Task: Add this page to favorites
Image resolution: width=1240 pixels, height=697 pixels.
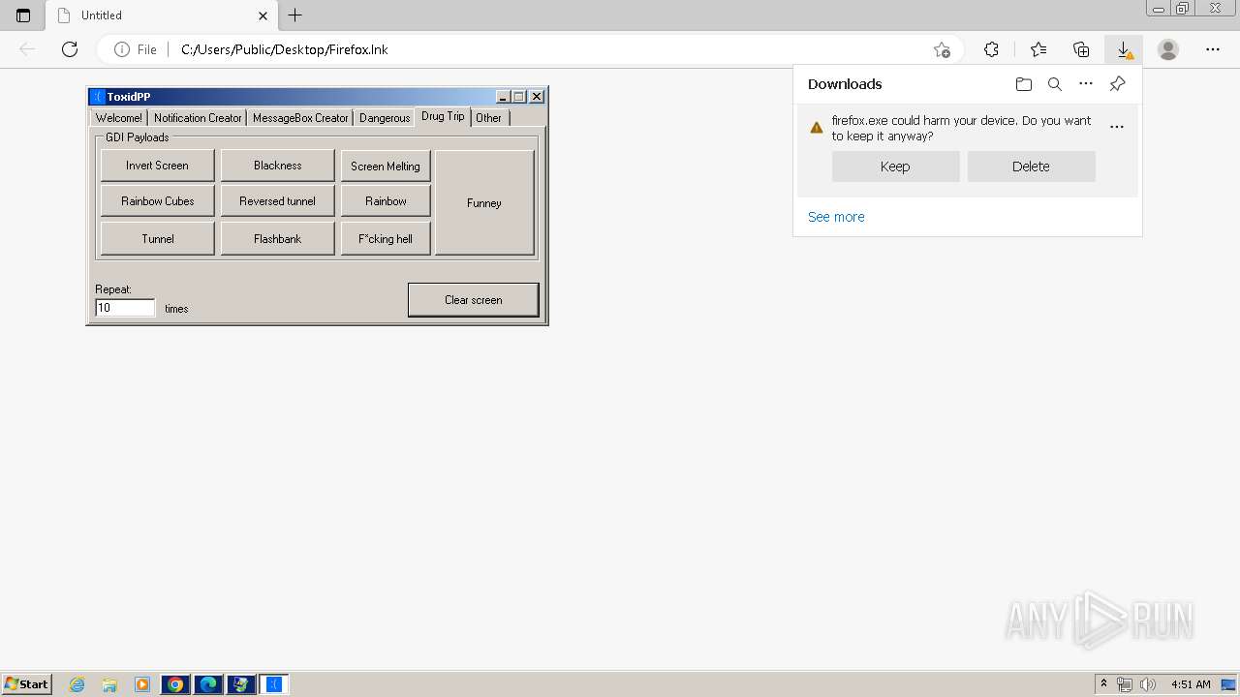Action: [x=942, y=49]
